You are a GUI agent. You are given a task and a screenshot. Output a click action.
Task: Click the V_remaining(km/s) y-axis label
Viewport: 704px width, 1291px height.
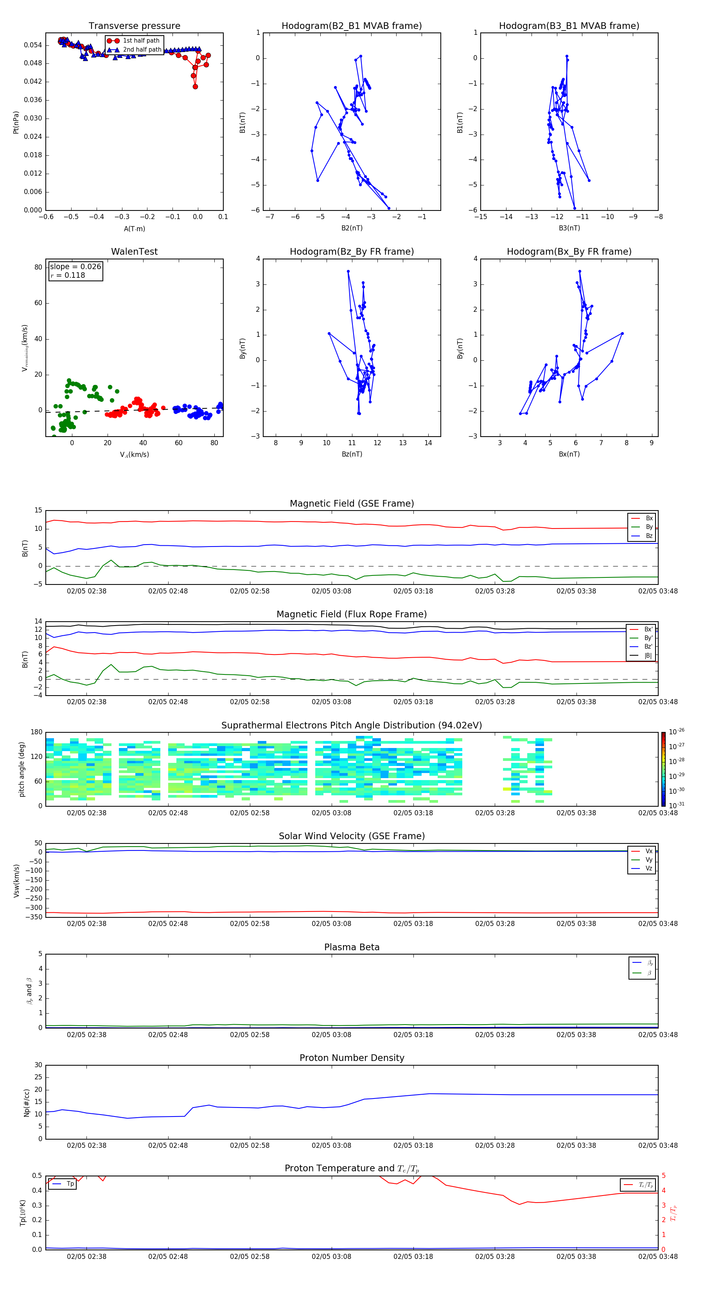(x=25, y=348)
